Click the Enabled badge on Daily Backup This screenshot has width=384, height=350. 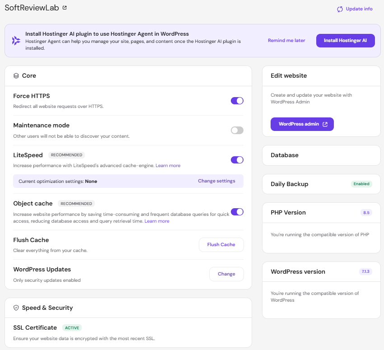click(x=361, y=184)
